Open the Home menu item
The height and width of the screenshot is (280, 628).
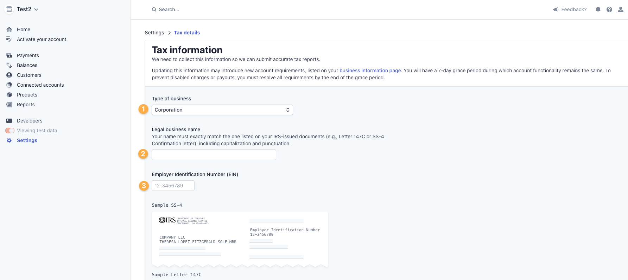coord(24,29)
